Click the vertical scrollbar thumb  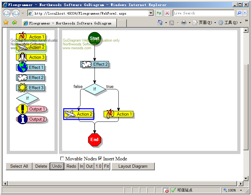[246, 107]
